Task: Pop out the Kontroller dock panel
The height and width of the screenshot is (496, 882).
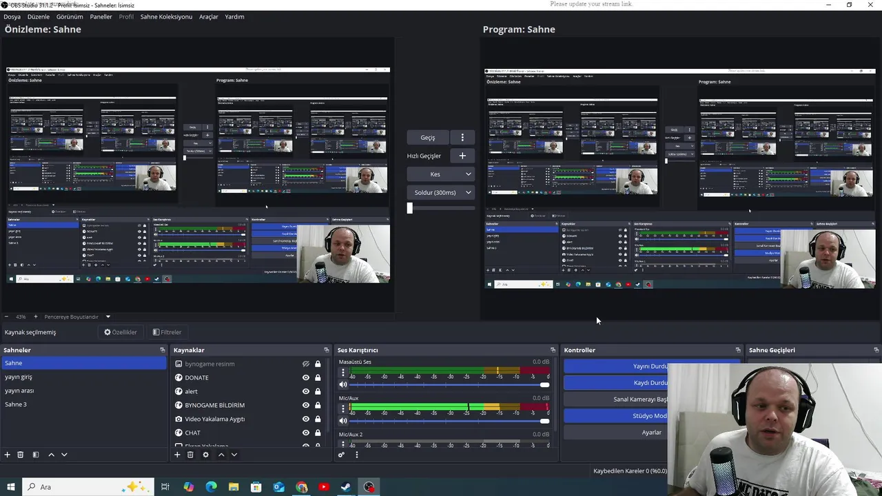Action: click(738, 350)
